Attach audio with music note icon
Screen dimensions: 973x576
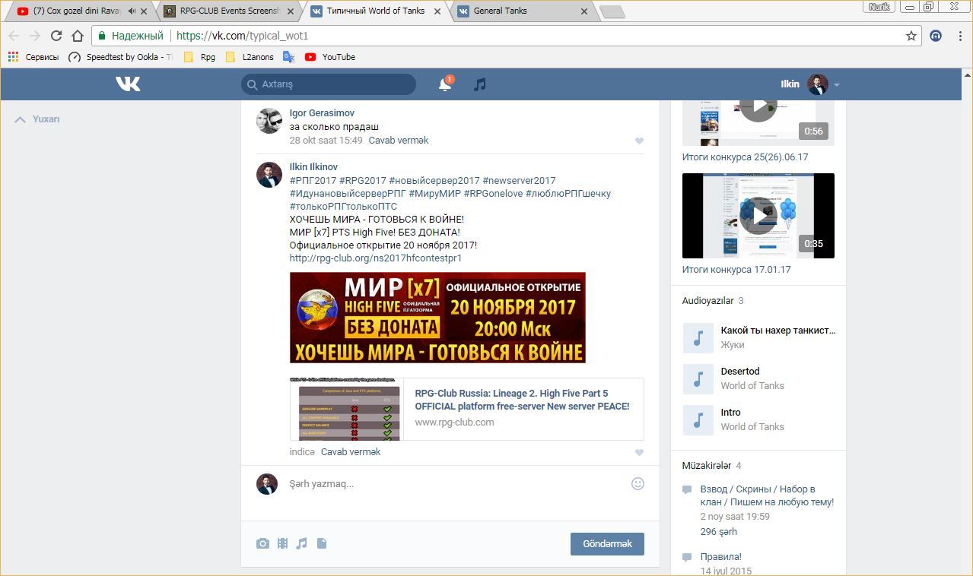pos(302,543)
